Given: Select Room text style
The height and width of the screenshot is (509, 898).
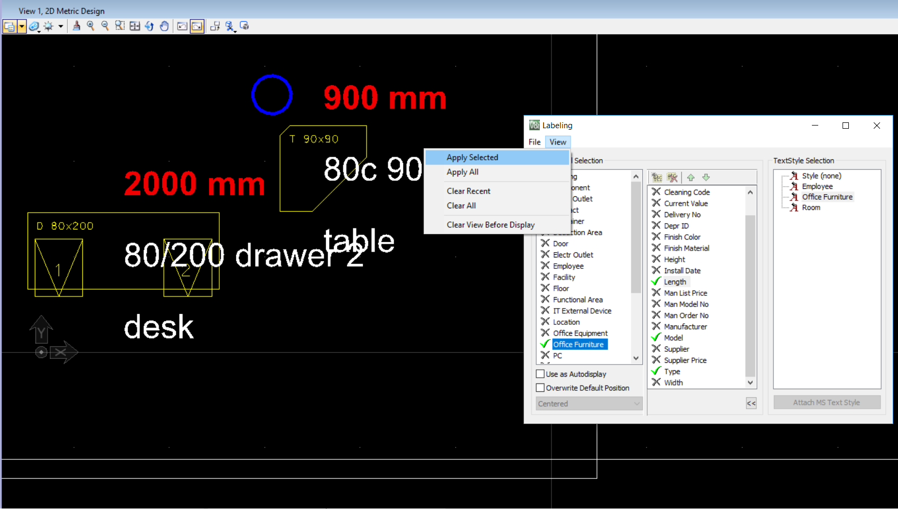Looking at the screenshot, I should pos(811,207).
